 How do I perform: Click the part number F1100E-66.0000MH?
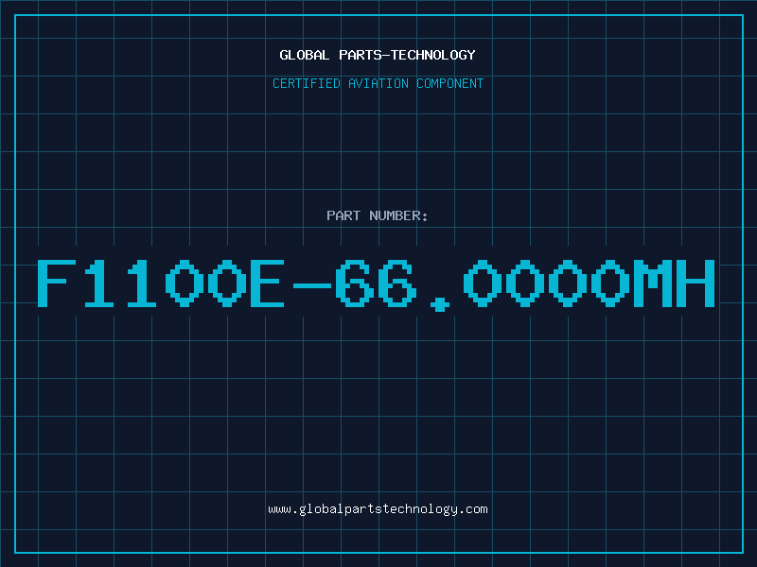tap(377, 285)
